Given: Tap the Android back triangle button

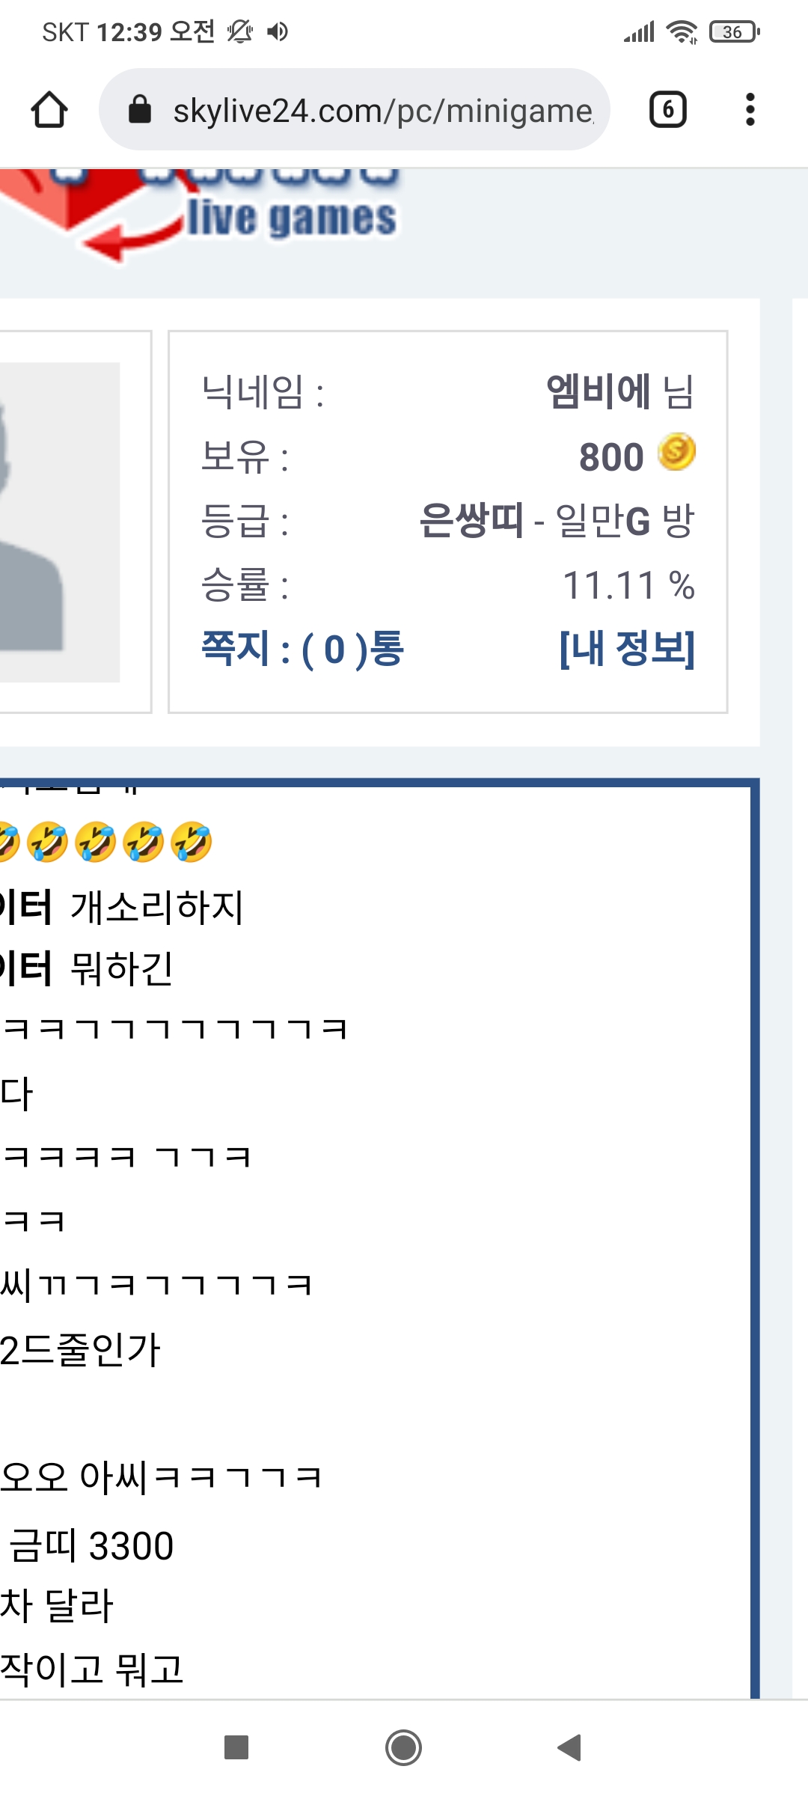Looking at the screenshot, I should click(569, 1747).
